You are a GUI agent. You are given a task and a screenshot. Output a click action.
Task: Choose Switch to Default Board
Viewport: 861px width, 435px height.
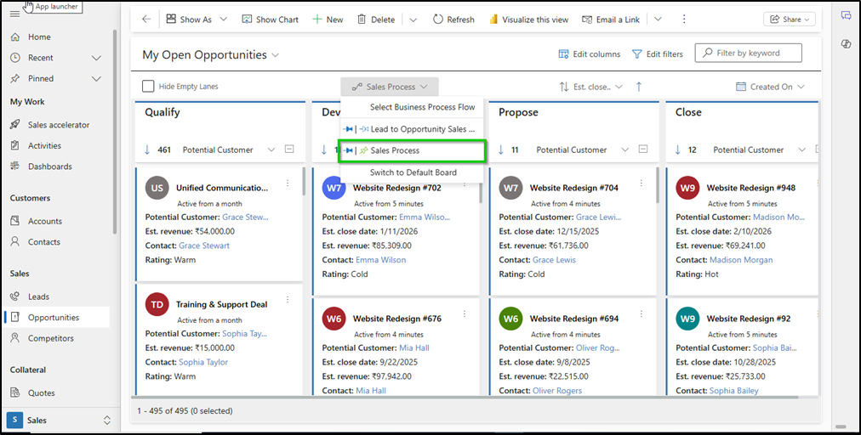point(413,172)
